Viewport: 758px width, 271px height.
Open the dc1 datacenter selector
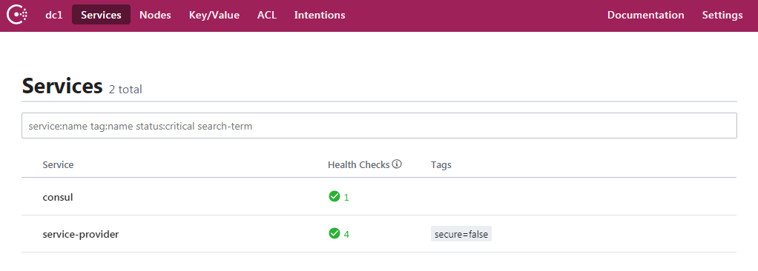click(x=54, y=15)
